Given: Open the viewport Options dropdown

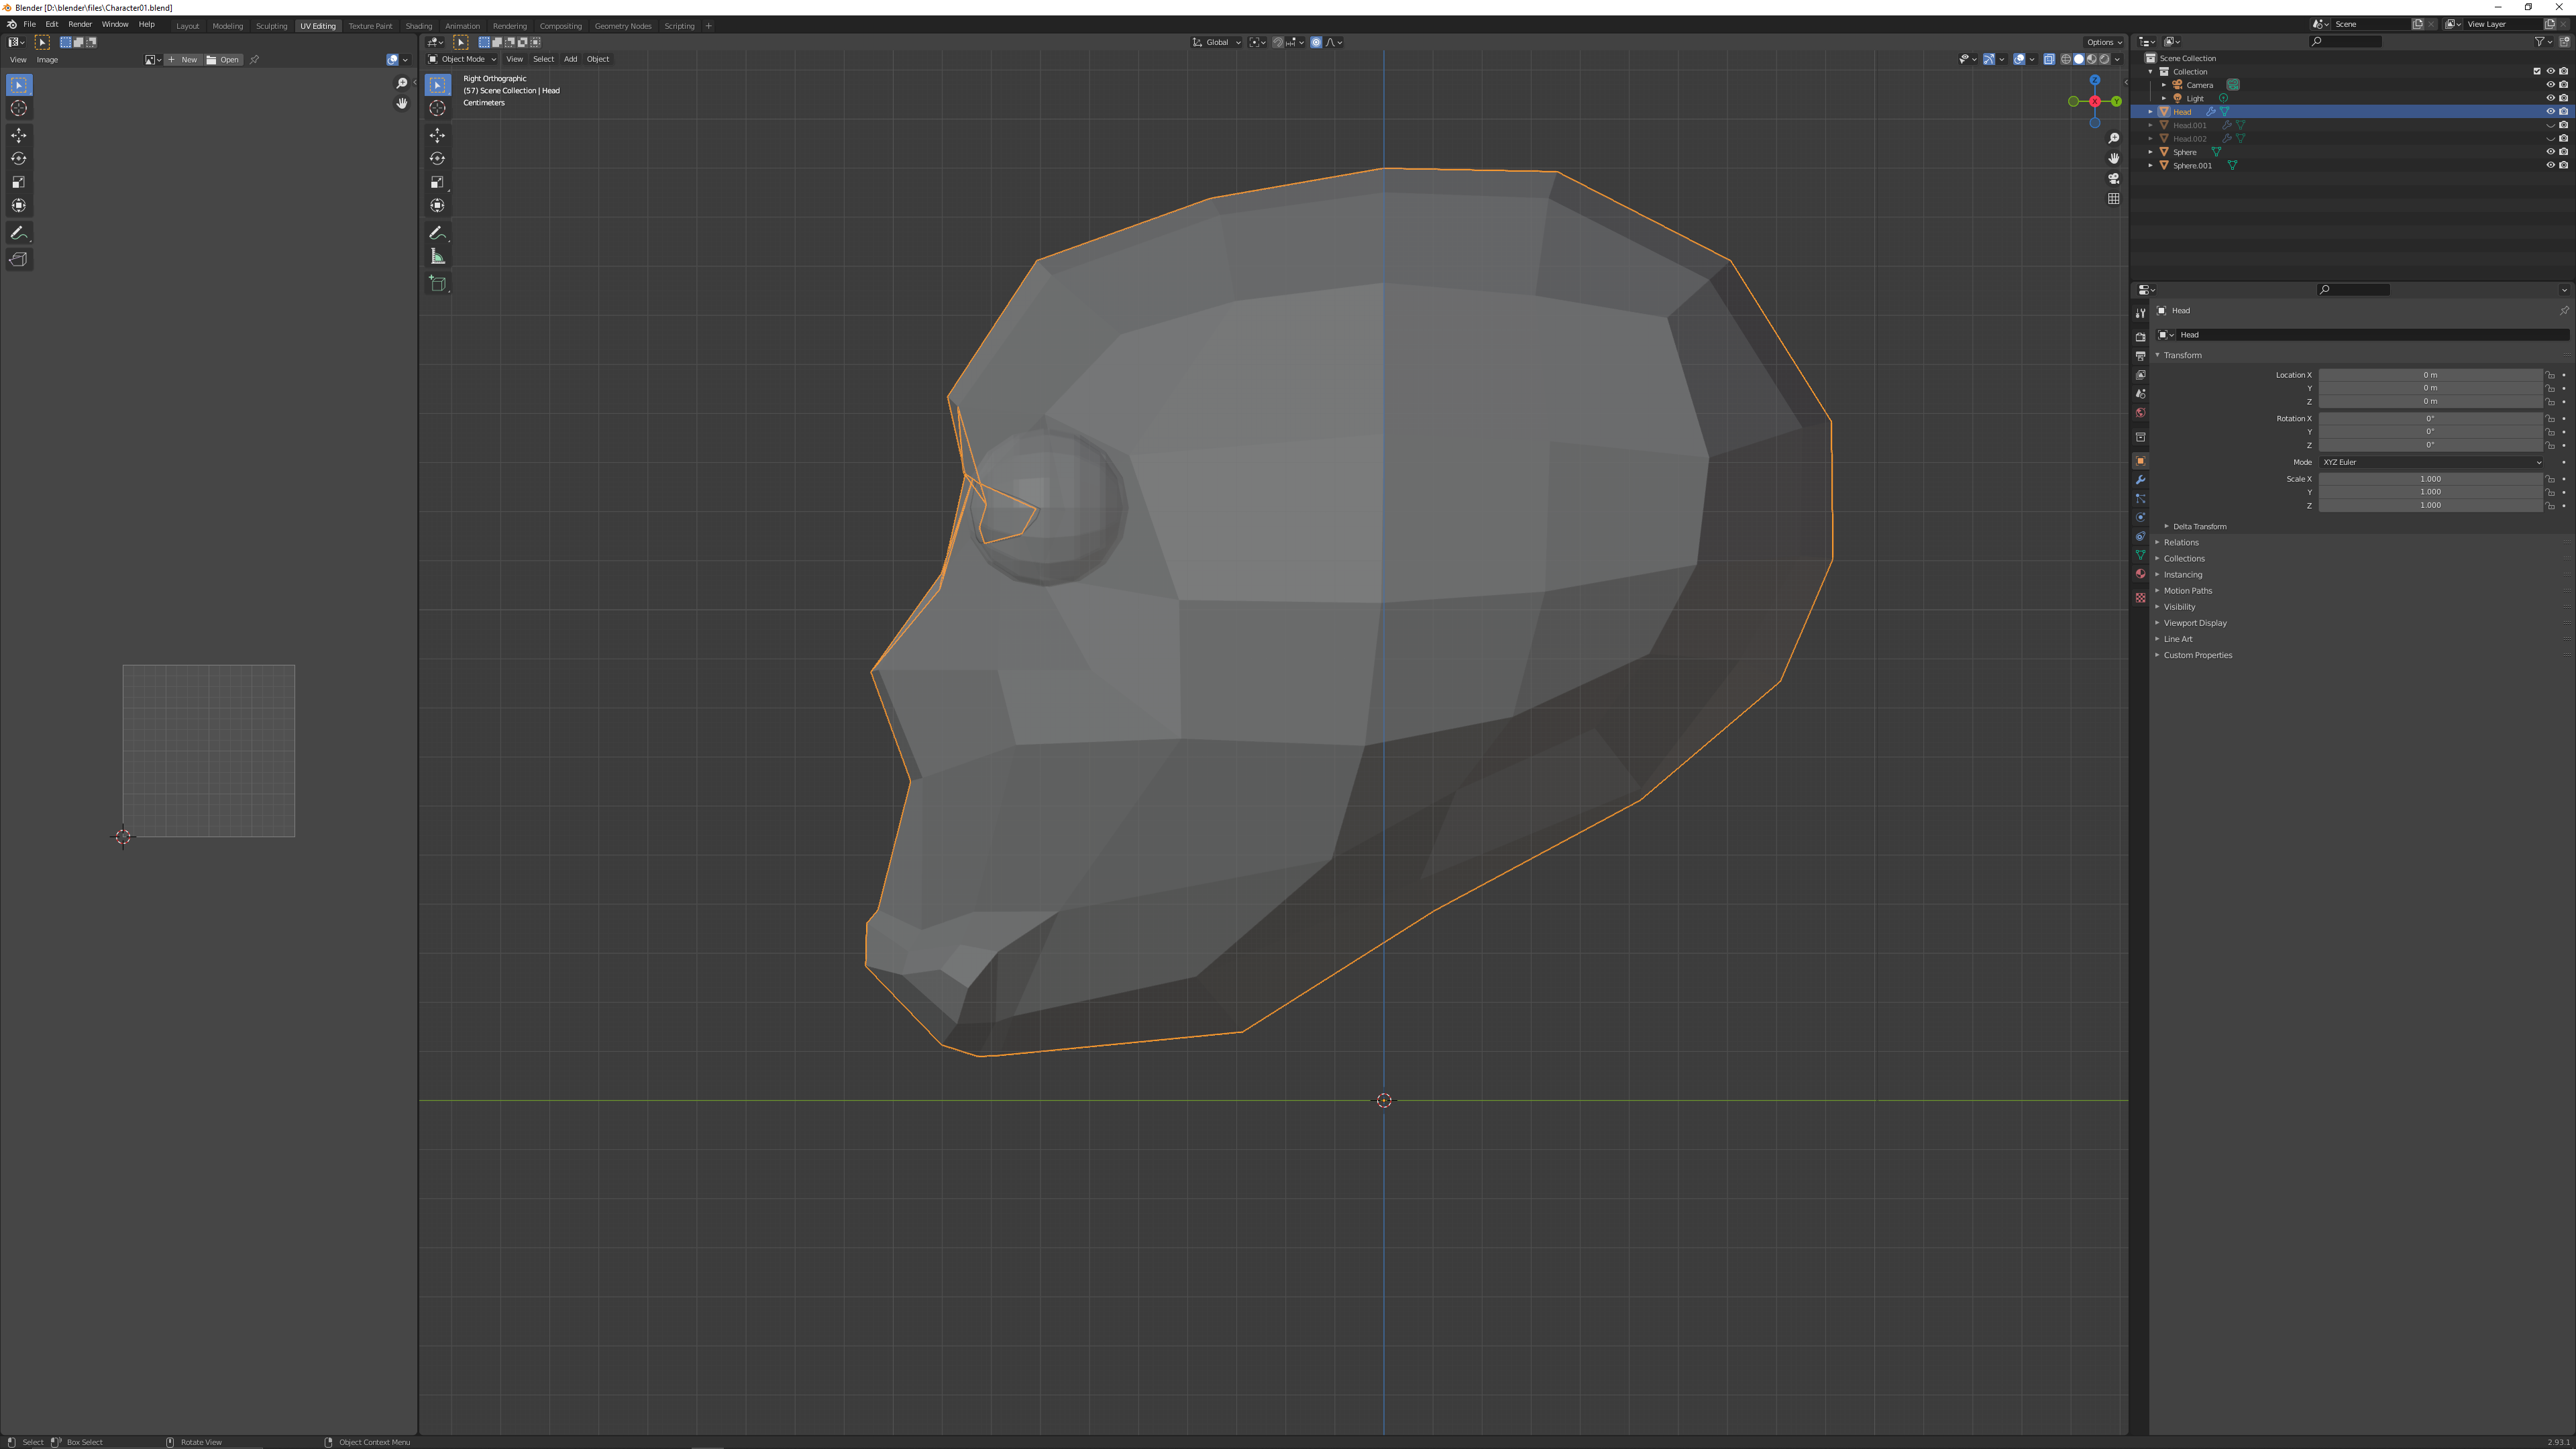Looking at the screenshot, I should (2103, 42).
